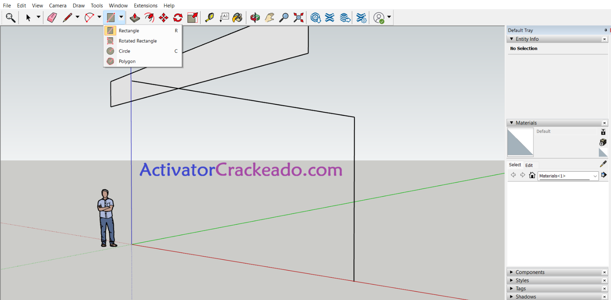This screenshot has width=611, height=300.
Task: Select the Zoom magnifier tool
Action: point(284,18)
